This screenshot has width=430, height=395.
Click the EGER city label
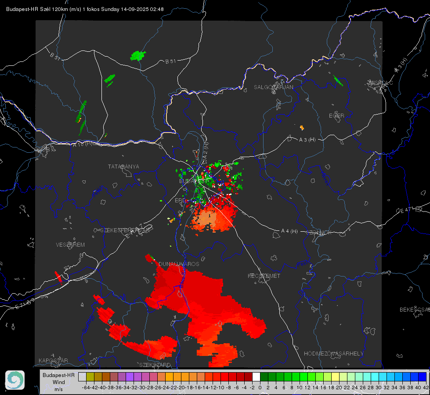coord(336,116)
